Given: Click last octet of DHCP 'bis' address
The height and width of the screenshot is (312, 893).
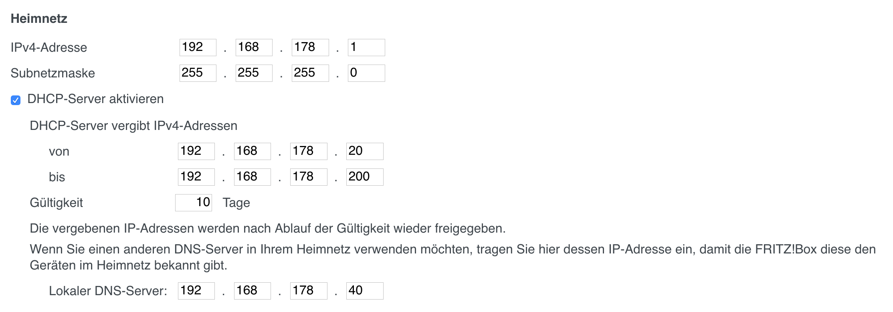Looking at the screenshot, I should [x=364, y=177].
